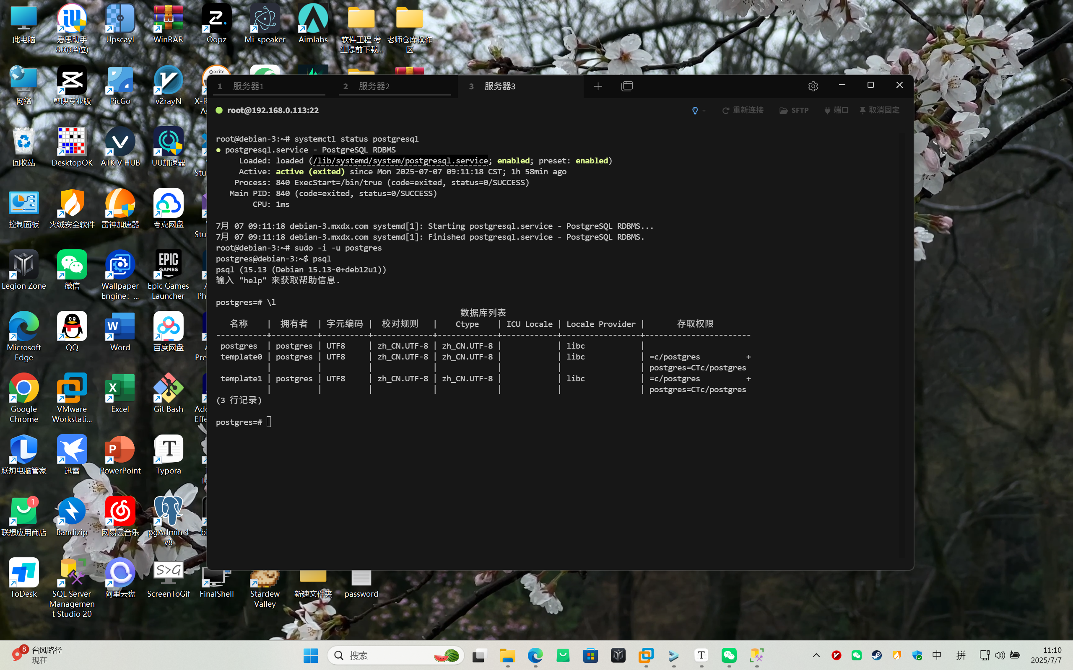Open 百度网盘 desktop shortcut
The width and height of the screenshot is (1073, 670).
pyautogui.click(x=169, y=332)
